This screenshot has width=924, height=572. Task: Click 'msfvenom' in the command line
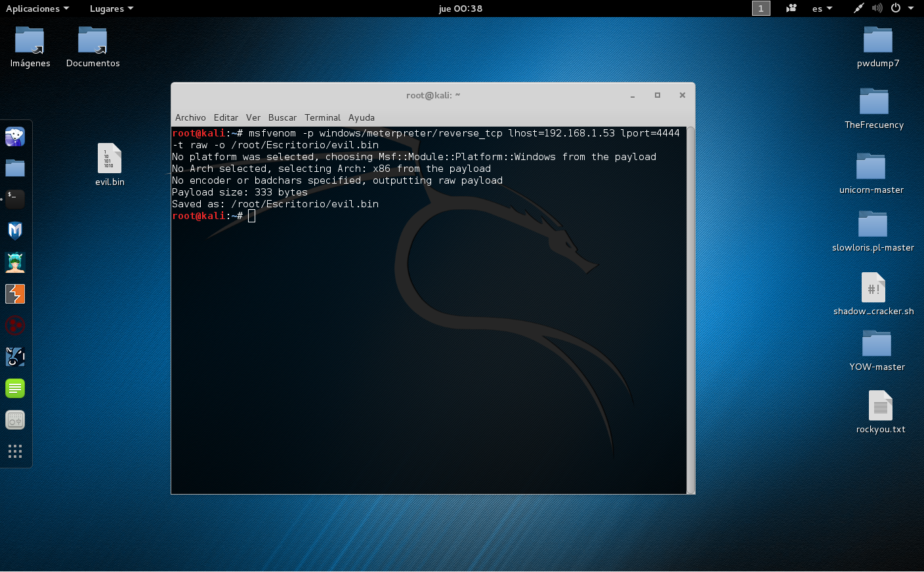click(272, 133)
